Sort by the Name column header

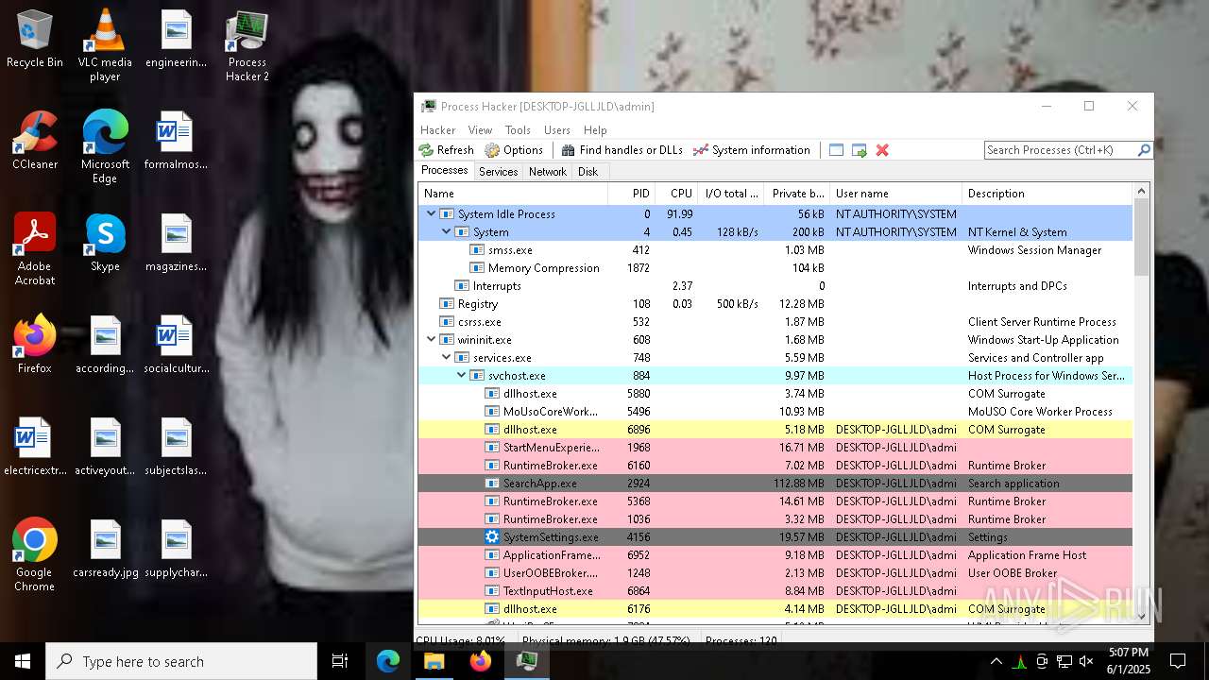[513, 194]
